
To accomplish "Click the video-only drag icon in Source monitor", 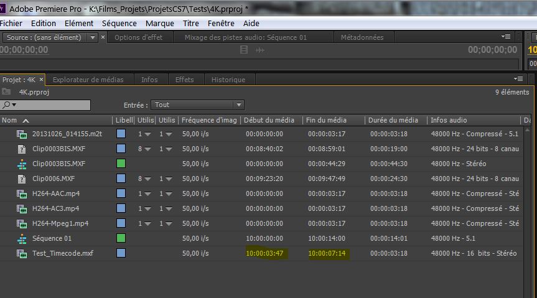I will tap(244, 50).
